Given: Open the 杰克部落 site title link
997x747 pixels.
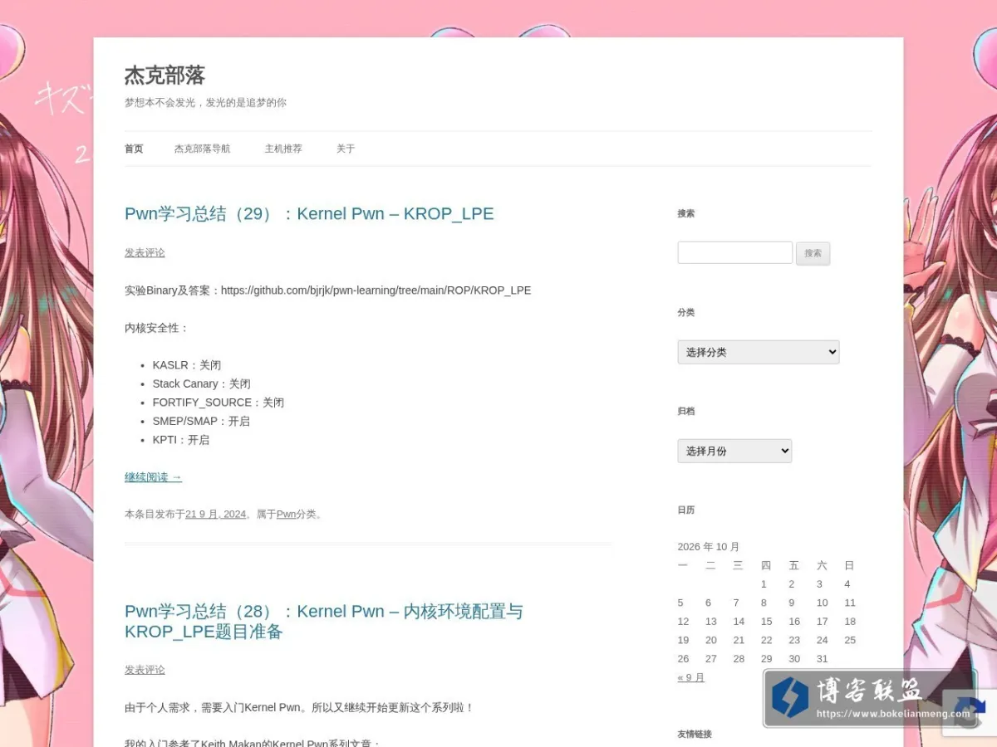Looking at the screenshot, I should [165, 76].
